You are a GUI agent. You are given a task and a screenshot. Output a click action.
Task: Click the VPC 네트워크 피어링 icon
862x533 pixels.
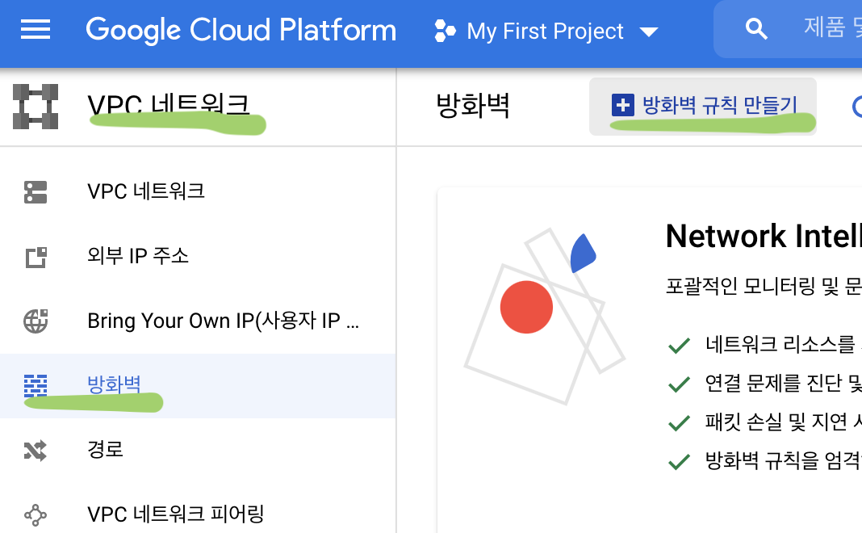[36, 515]
